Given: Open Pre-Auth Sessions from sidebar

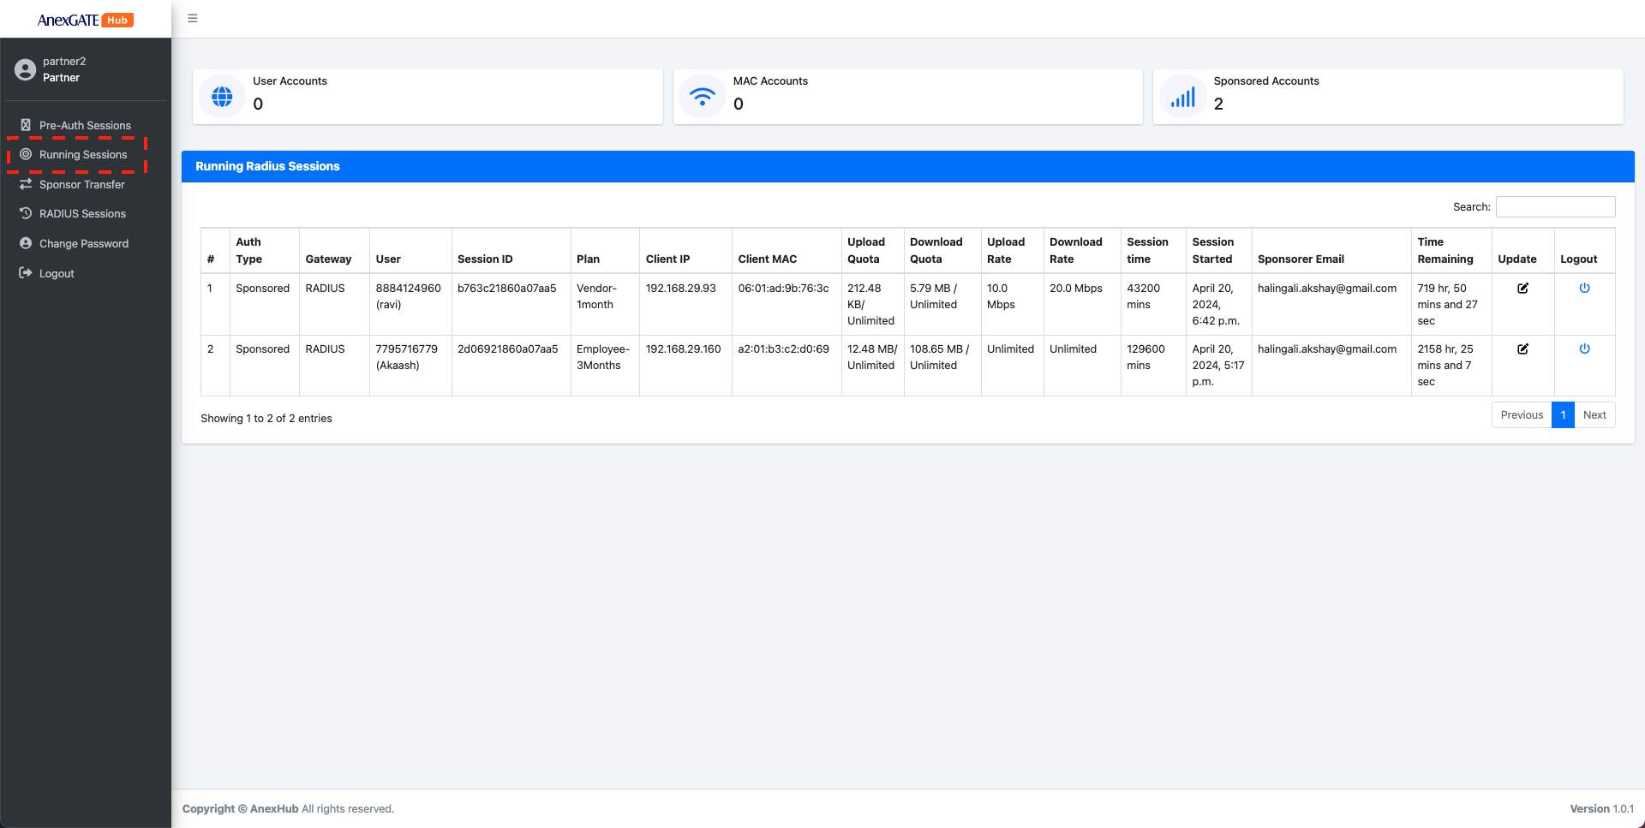Looking at the screenshot, I should (85, 125).
